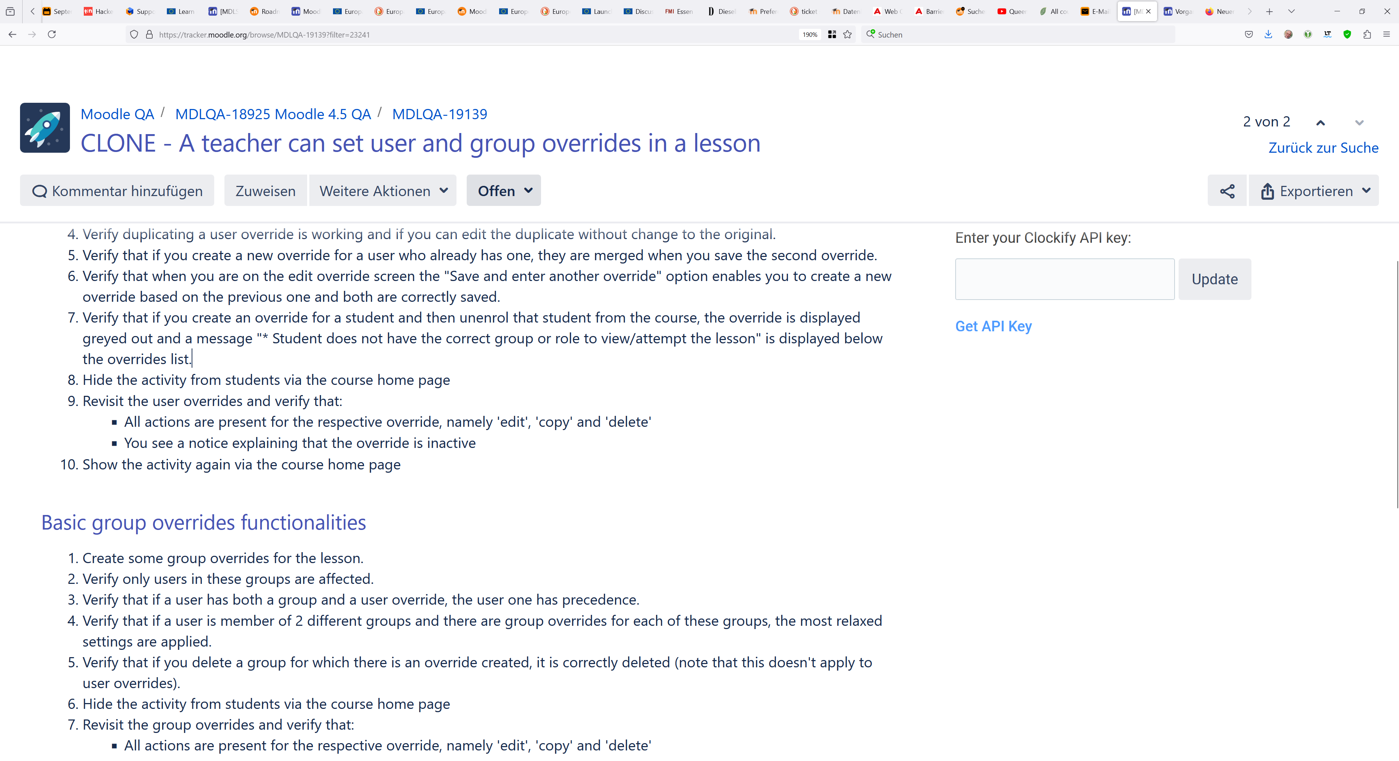Open the green round extension icon
Image resolution: width=1399 pixels, height=761 pixels.
coord(1308,34)
